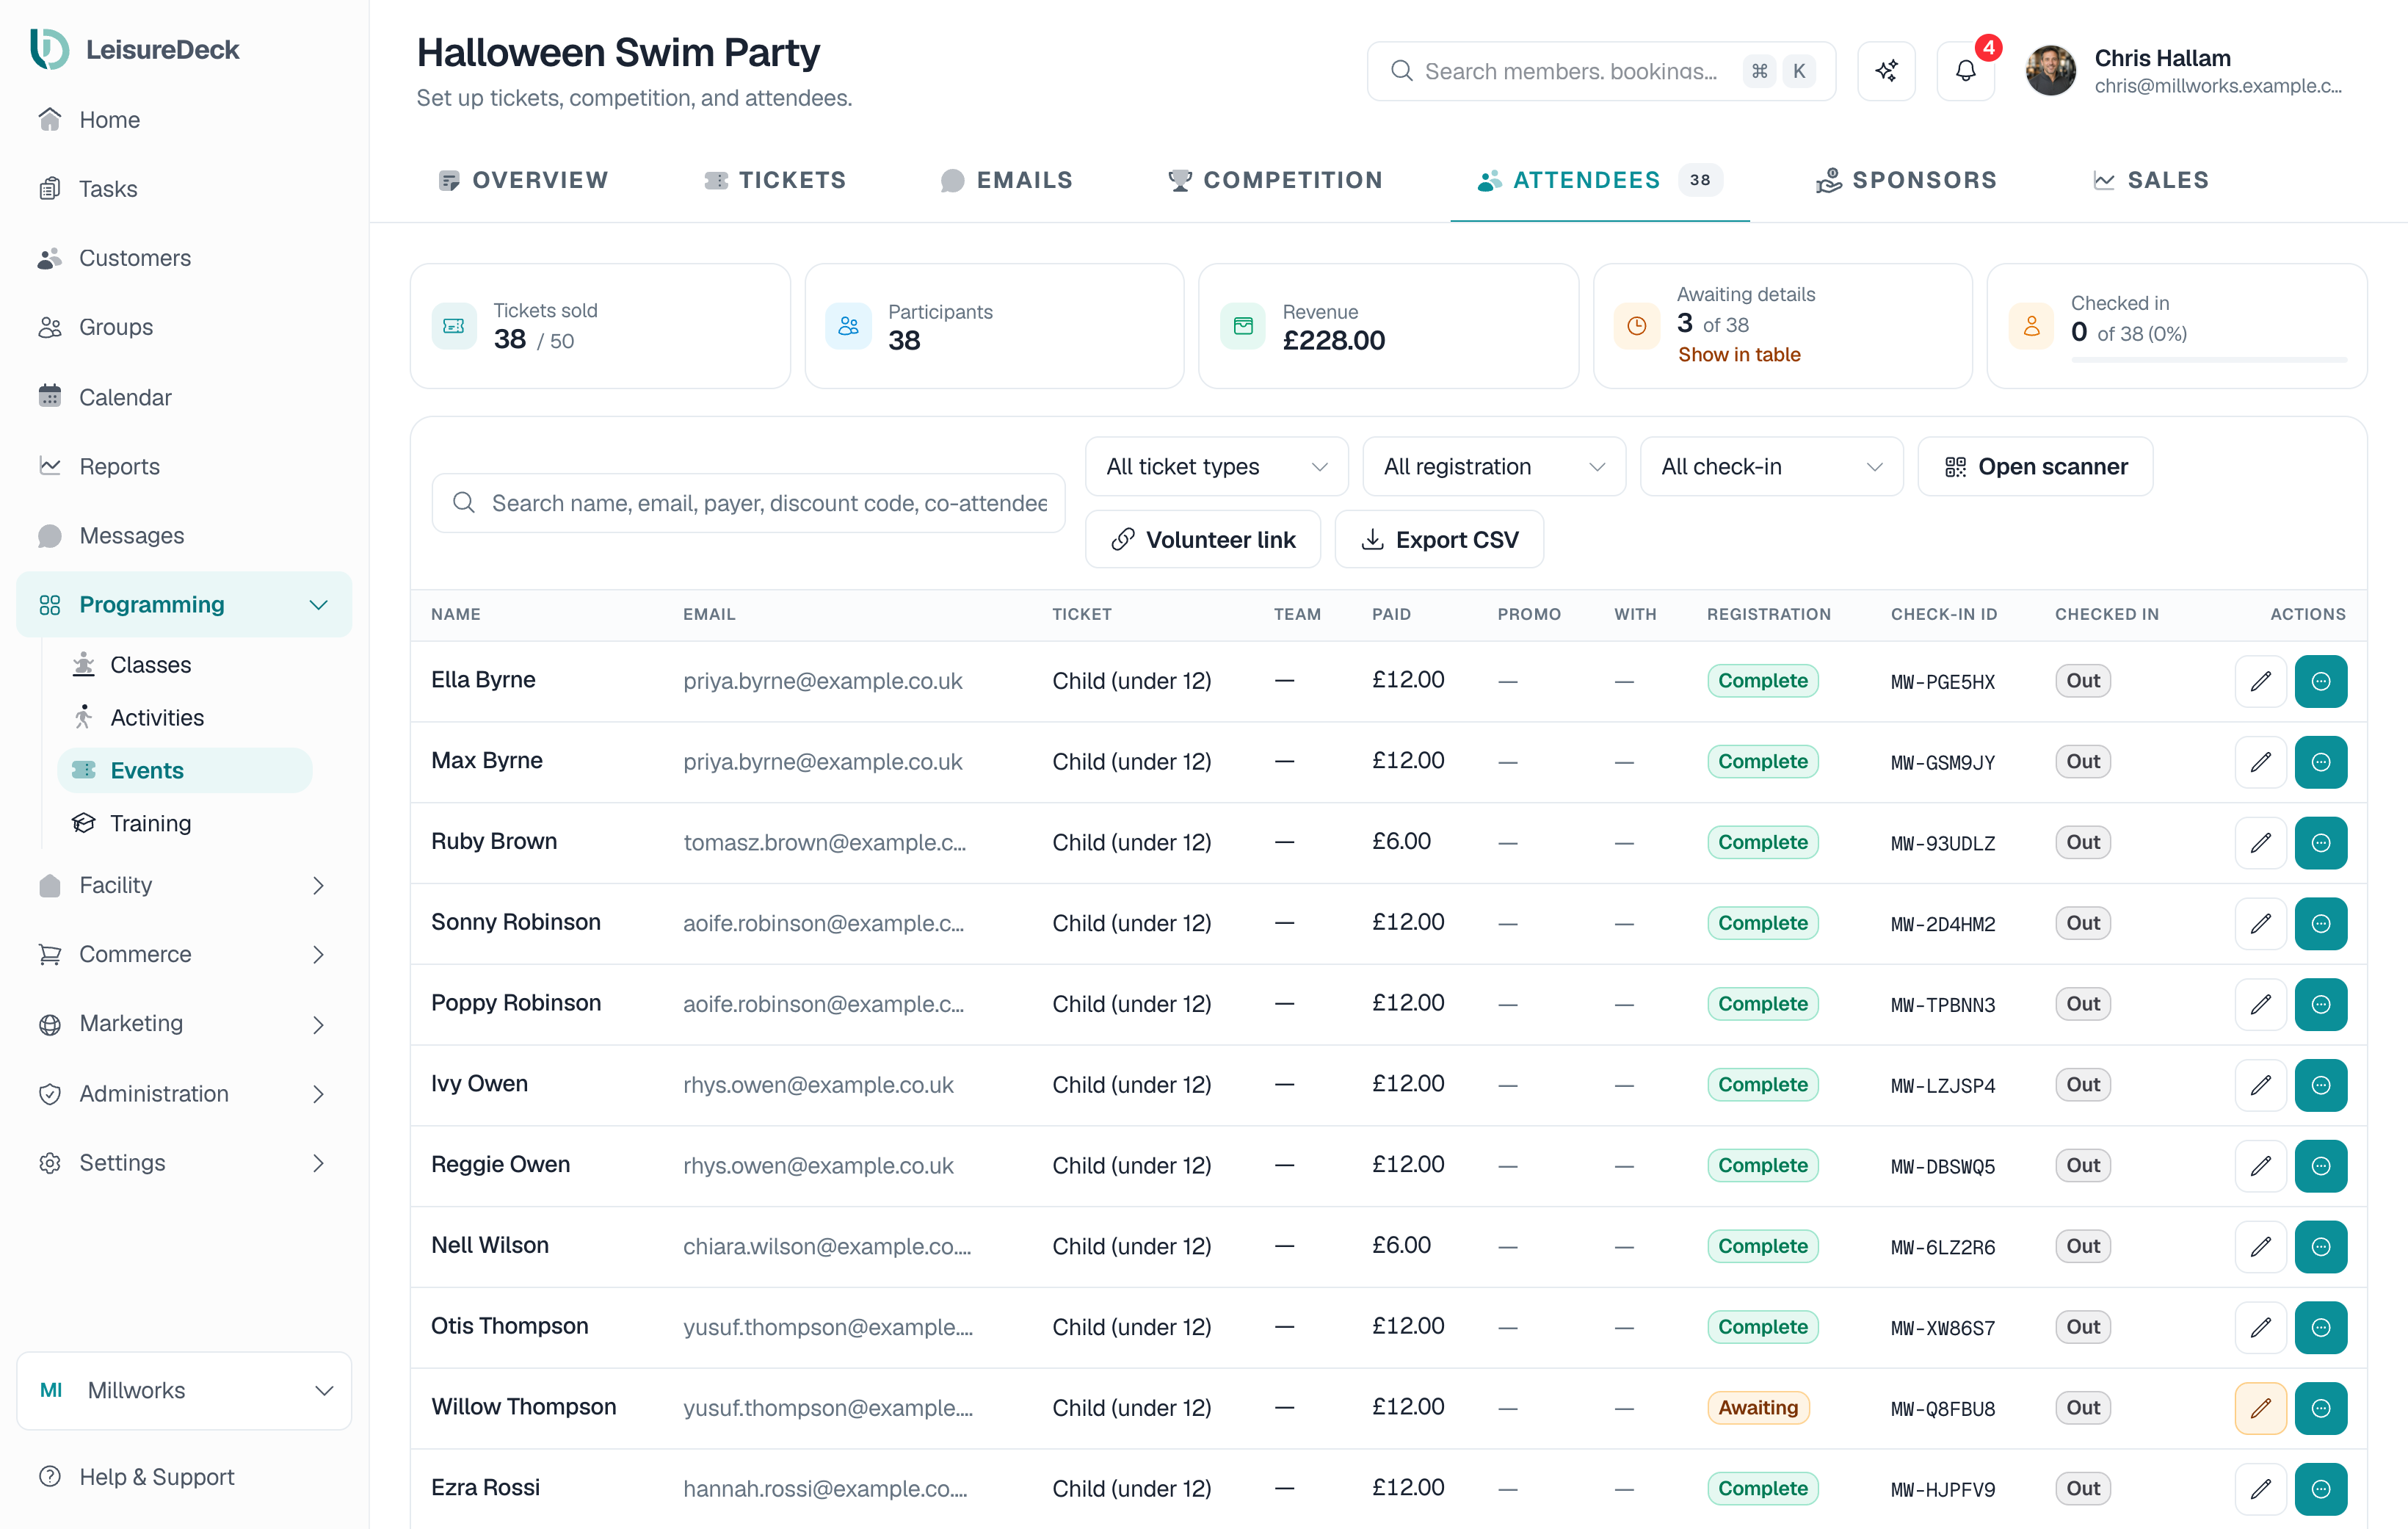2408x1529 pixels.
Task: Click the Open scanner button
Action: 2035,466
